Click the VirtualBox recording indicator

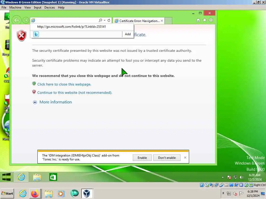(236, 185)
